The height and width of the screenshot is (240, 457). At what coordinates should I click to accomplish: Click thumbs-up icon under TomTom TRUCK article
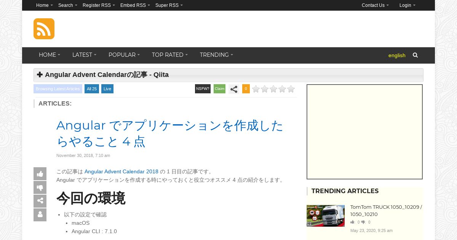(352, 222)
